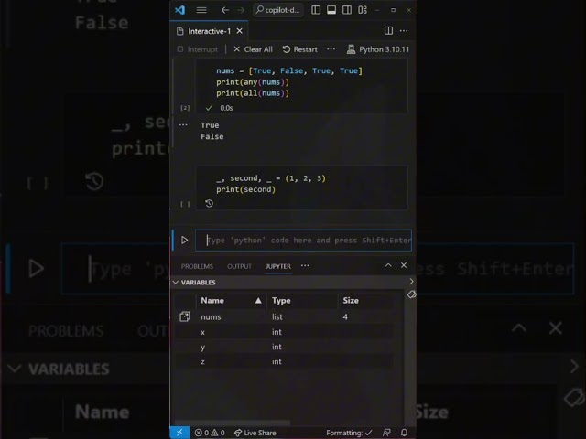Select the x variable row
The height and width of the screenshot is (439, 586).
point(284,332)
